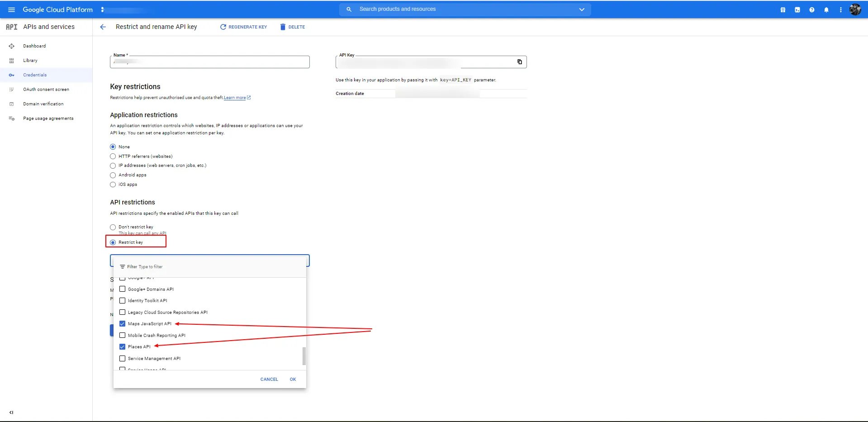Screen dimensions: 868x422
Task: Select the Don't restrict key radio button
Action: point(112,227)
